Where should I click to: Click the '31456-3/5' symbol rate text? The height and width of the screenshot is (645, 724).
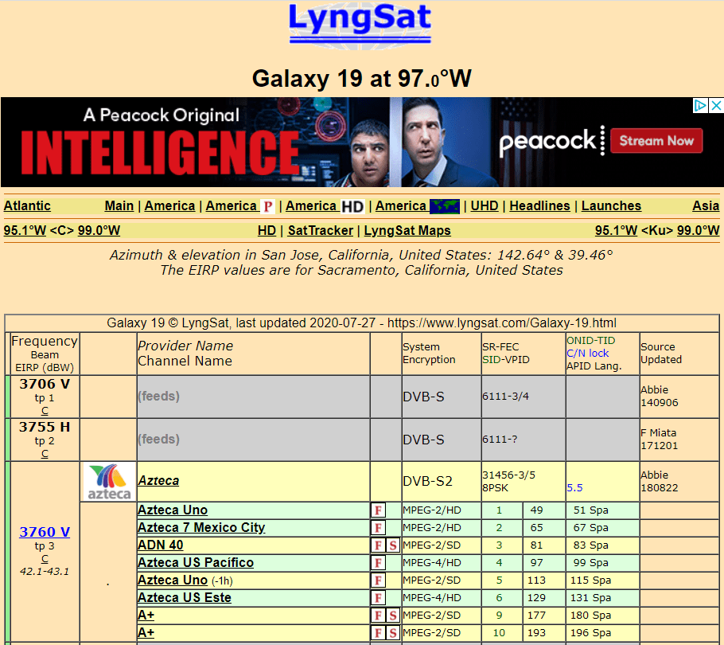(508, 475)
